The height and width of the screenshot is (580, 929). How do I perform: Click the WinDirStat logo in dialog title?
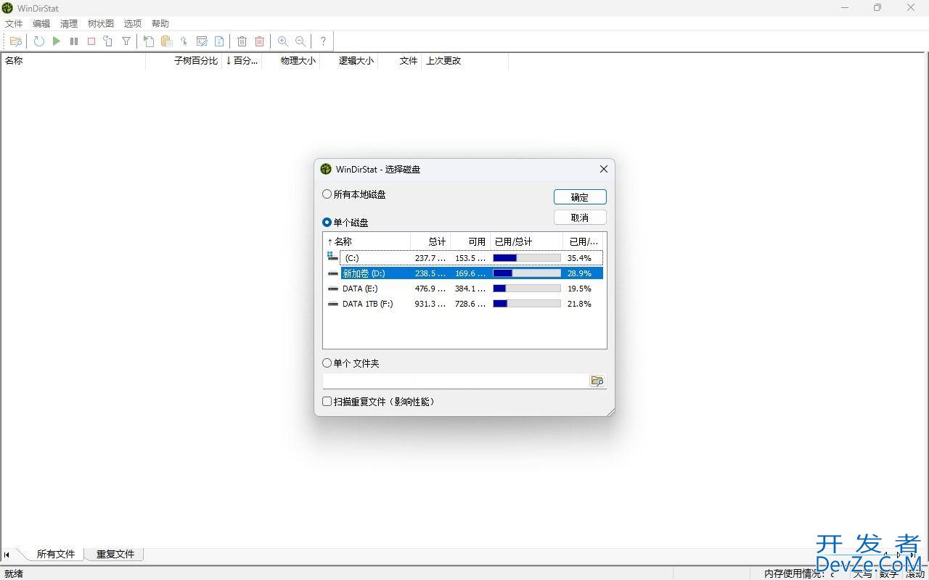(x=326, y=169)
